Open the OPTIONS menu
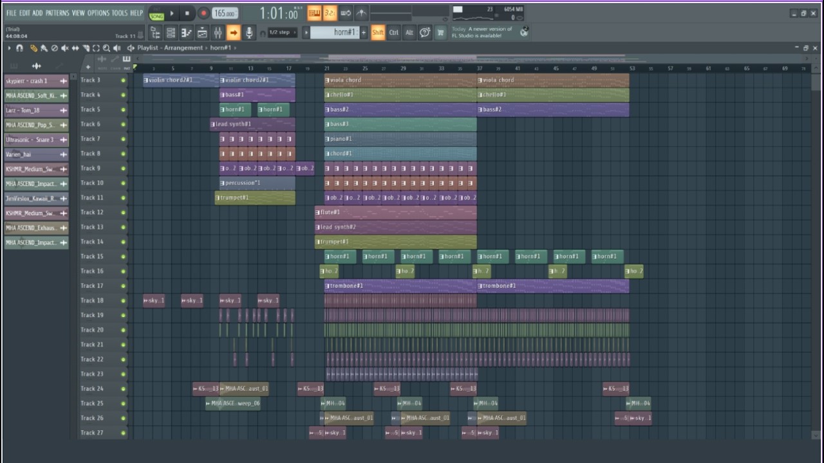824x463 pixels. tap(98, 13)
